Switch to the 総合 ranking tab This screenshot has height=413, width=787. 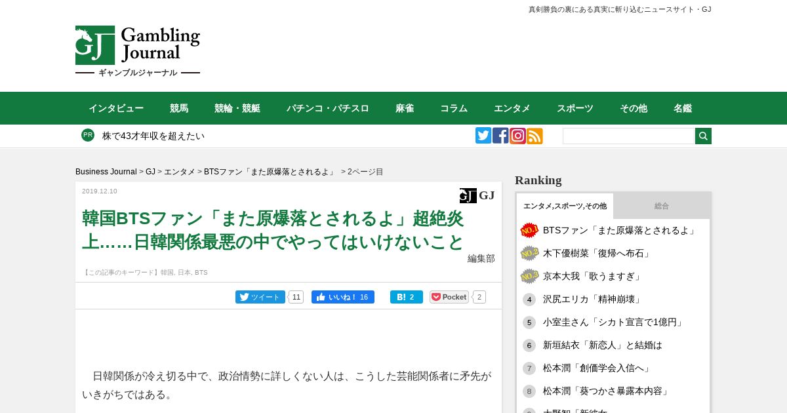(662, 206)
